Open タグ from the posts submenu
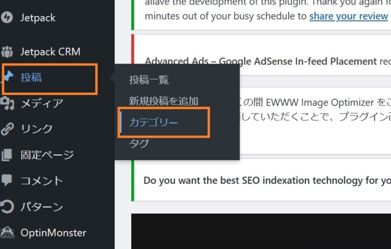The height and width of the screenshot is (249, 391). (139, 144)
